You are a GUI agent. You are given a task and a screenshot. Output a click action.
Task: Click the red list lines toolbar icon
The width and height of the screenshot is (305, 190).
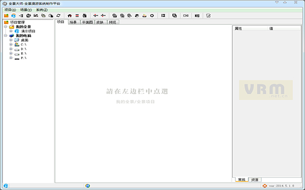[x=77, y=16]
